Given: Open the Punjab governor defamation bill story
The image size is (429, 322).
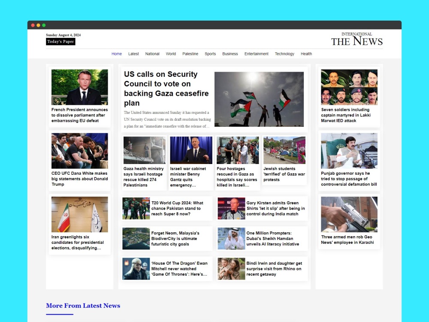Looking at the screenshot, I should (349, 179).
